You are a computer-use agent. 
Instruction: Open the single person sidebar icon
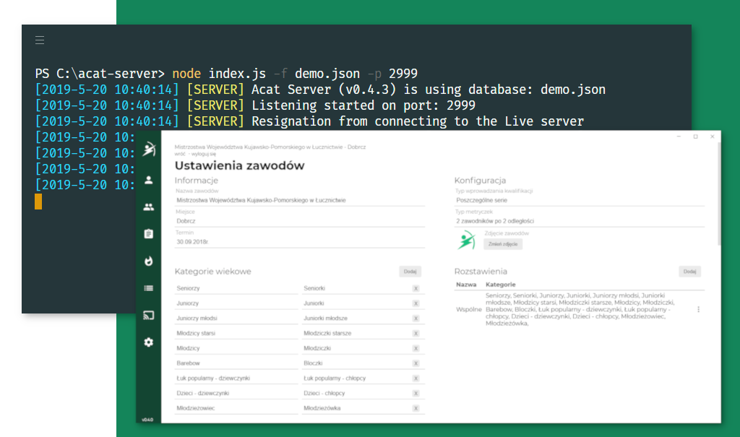point(149,180)
